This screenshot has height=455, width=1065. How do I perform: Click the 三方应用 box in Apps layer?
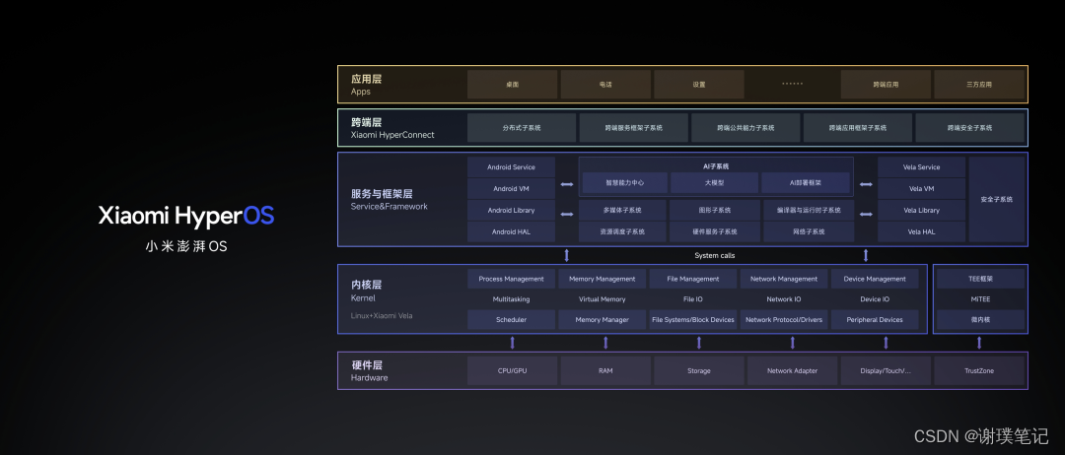979,84
